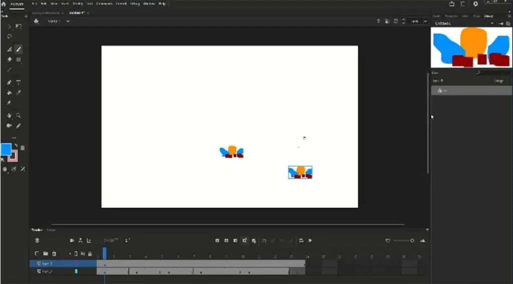
Task: Toggle clip content outside stage
Action: tap(396, 21)
